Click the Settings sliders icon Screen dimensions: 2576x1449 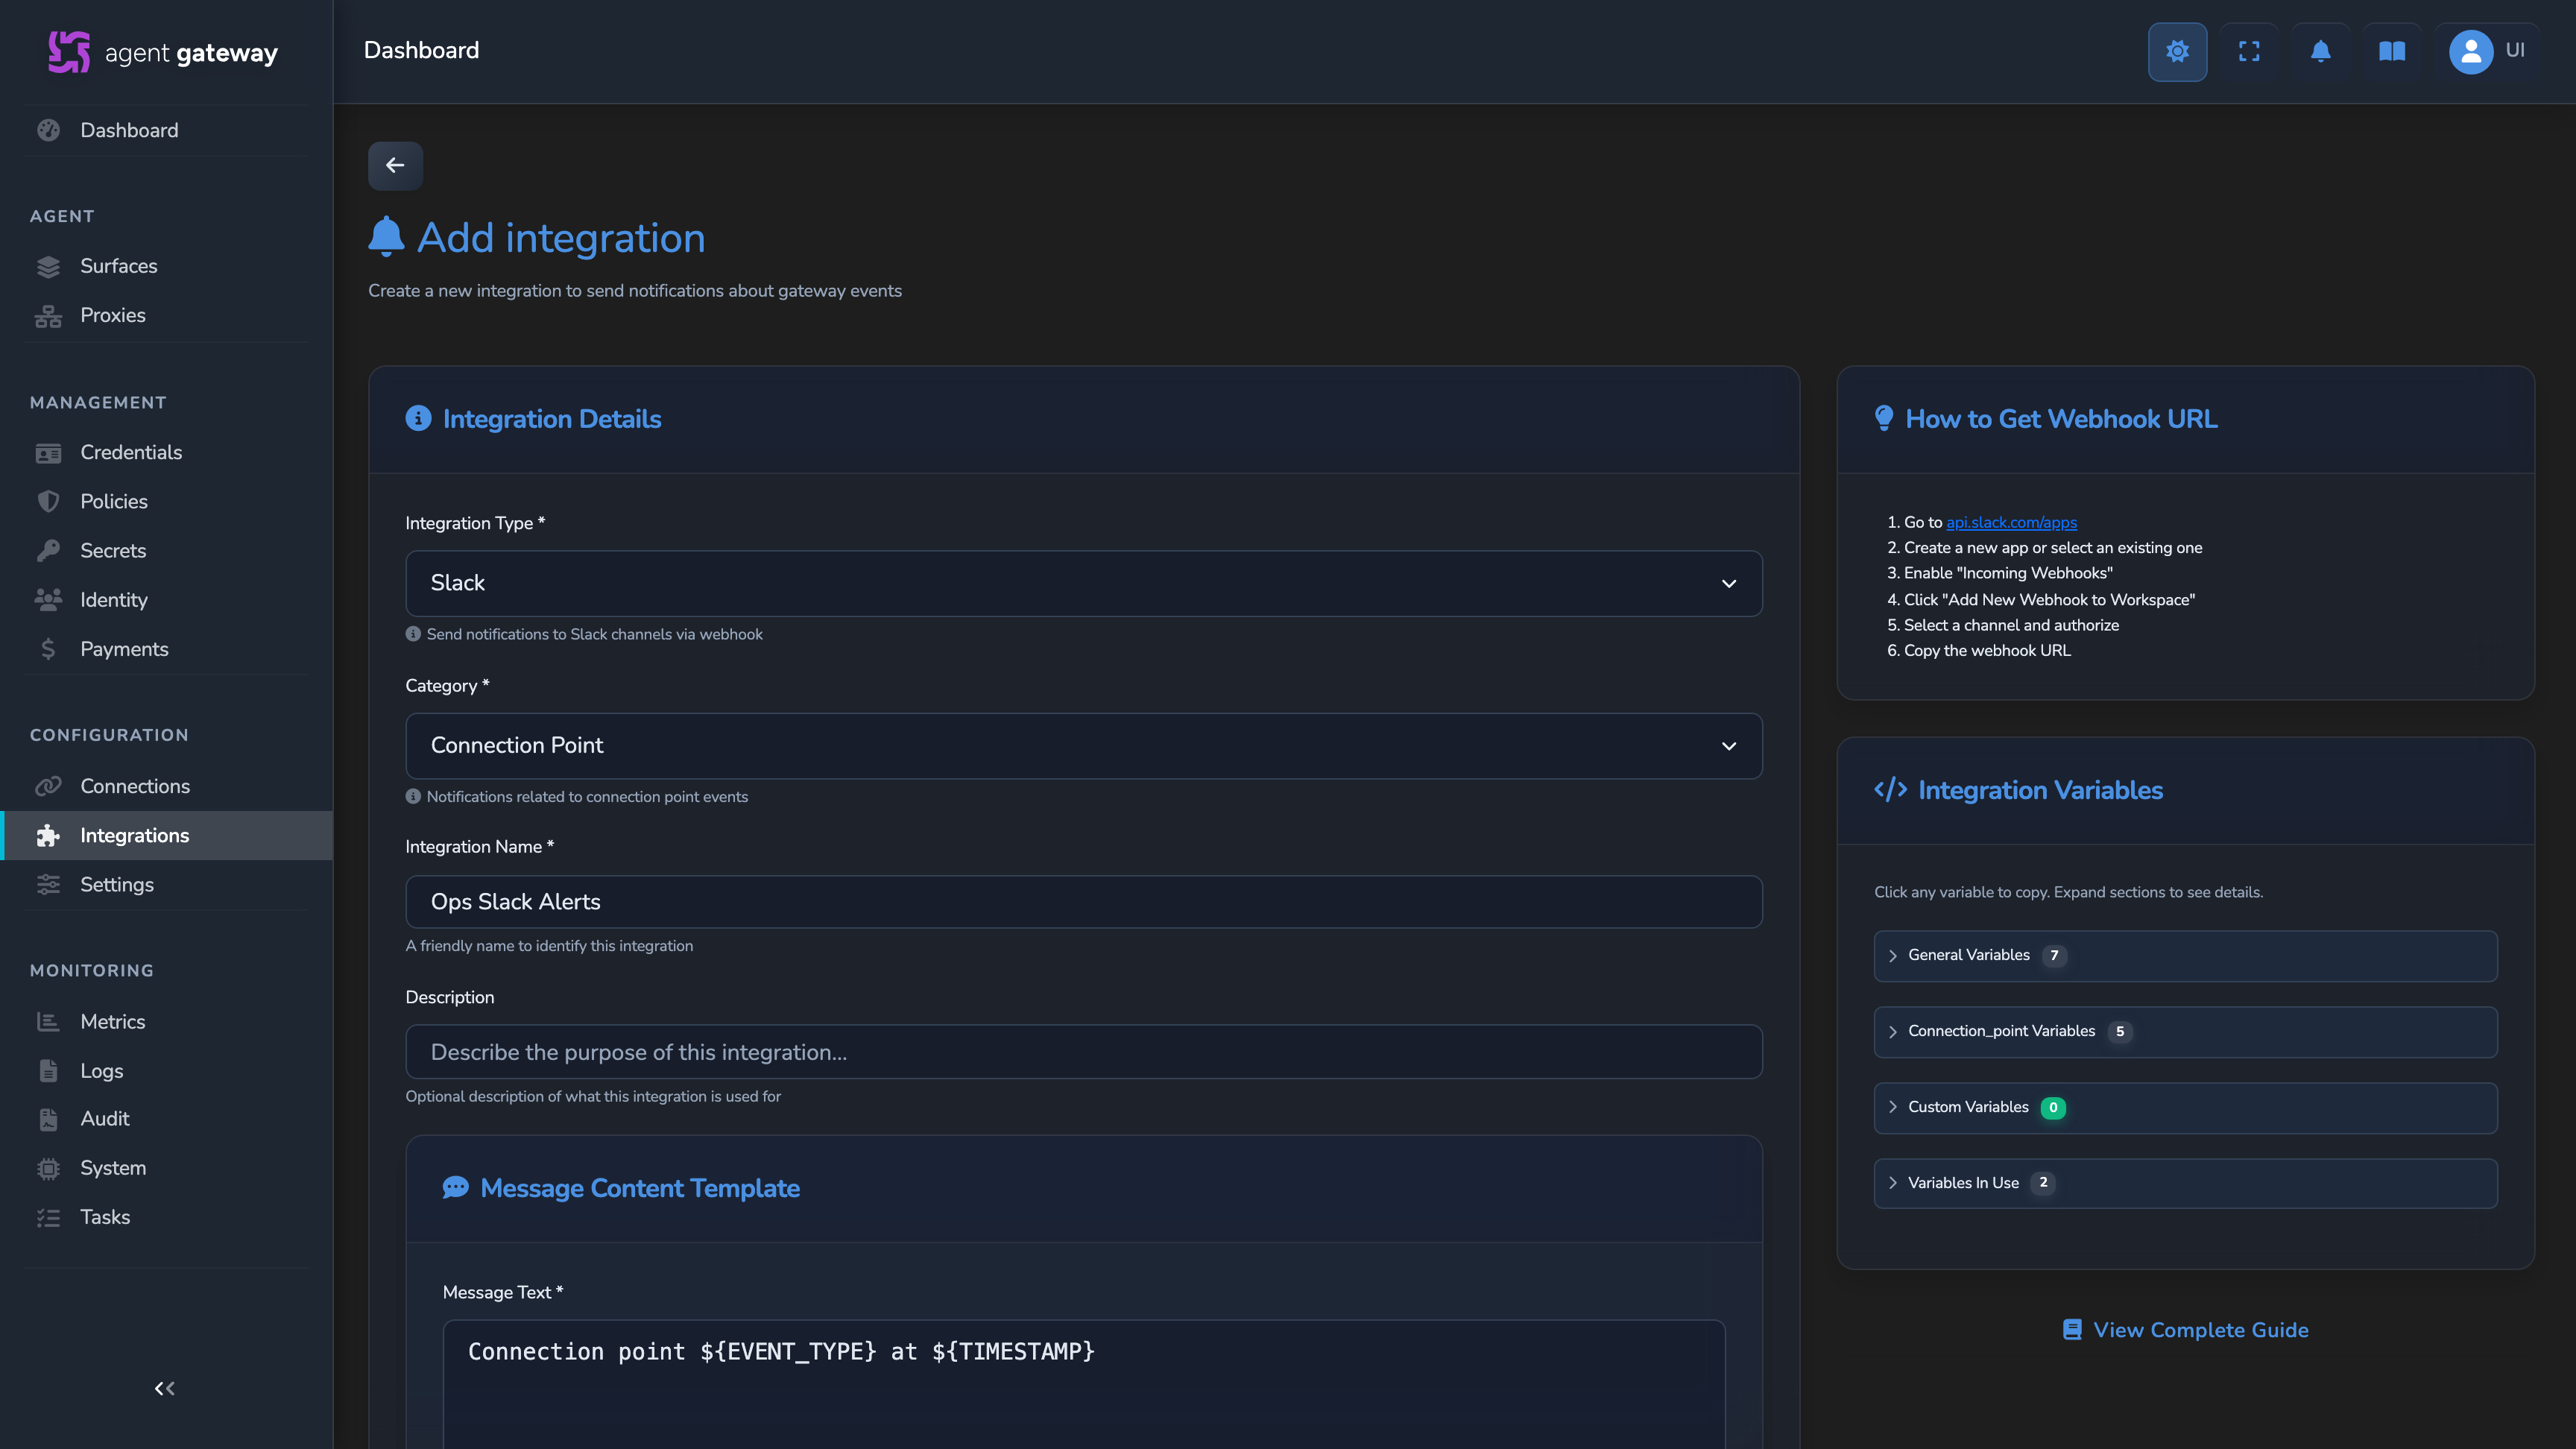tap(48, 884)
